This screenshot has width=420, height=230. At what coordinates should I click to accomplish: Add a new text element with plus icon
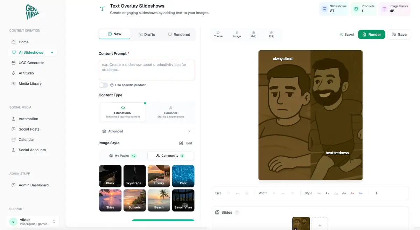pos(376,193)
